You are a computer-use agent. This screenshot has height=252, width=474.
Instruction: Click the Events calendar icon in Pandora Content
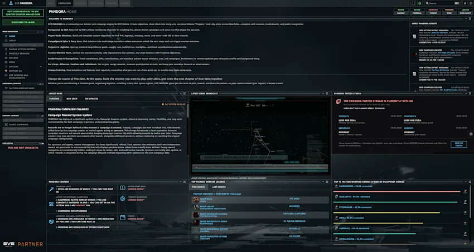coord(123,217)
